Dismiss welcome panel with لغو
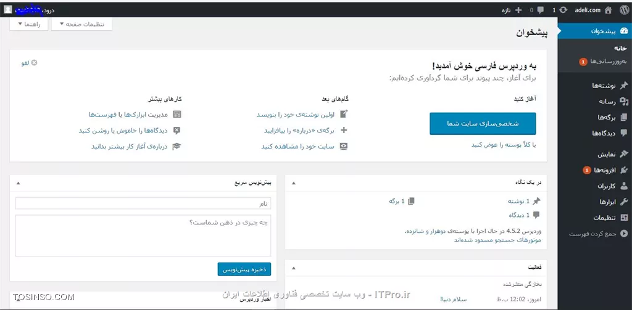Screen dimensions: 632x310 coord(29,63)
